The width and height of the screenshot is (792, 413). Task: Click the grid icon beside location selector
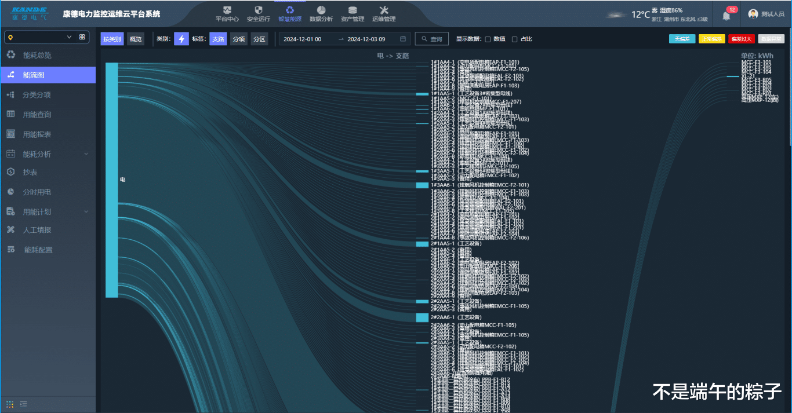click(x=82, y=37)
